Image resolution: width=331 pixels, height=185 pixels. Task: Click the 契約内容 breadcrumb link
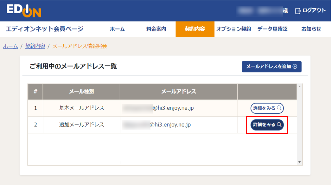coord(35,46)
